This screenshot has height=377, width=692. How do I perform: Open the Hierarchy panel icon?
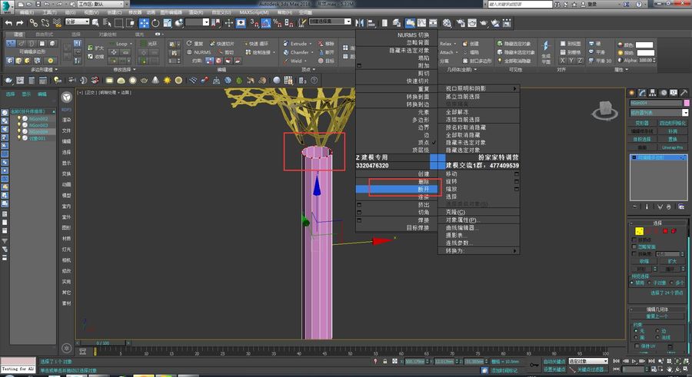pos(652,93)
